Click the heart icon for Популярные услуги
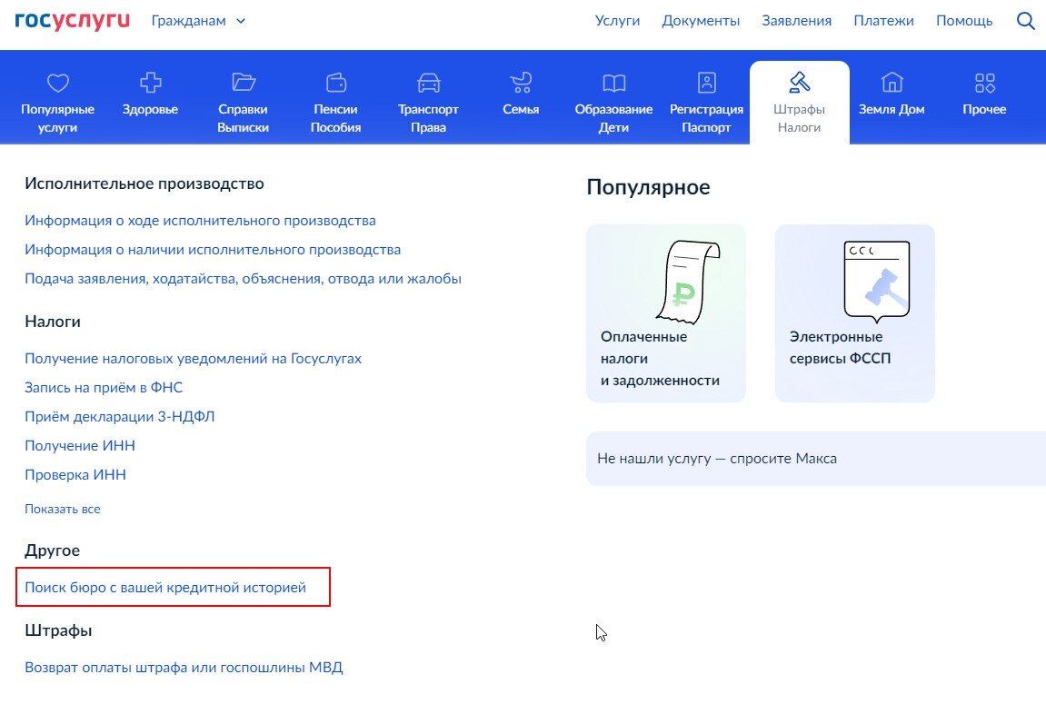This screenshot has height=724, width=1046. [58, 83]
